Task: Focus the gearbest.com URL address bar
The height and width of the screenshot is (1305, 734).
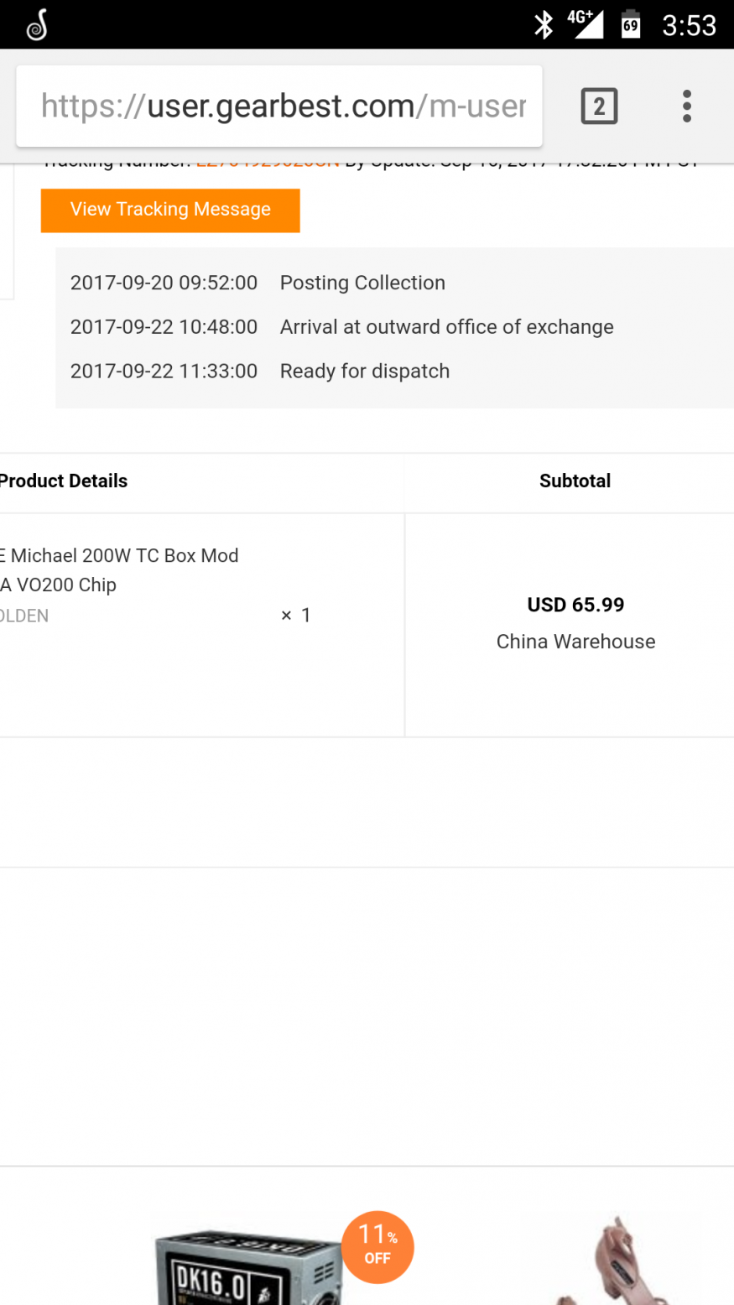Action: [283, 107]
